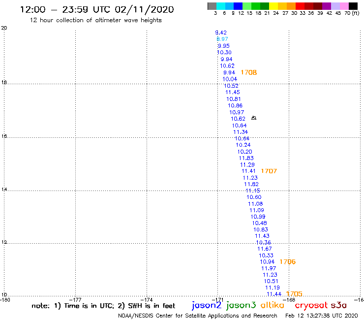Click the '10.33' wave height value
The height and width of the screenshot is (320, 364).
[x=266, y=256]
